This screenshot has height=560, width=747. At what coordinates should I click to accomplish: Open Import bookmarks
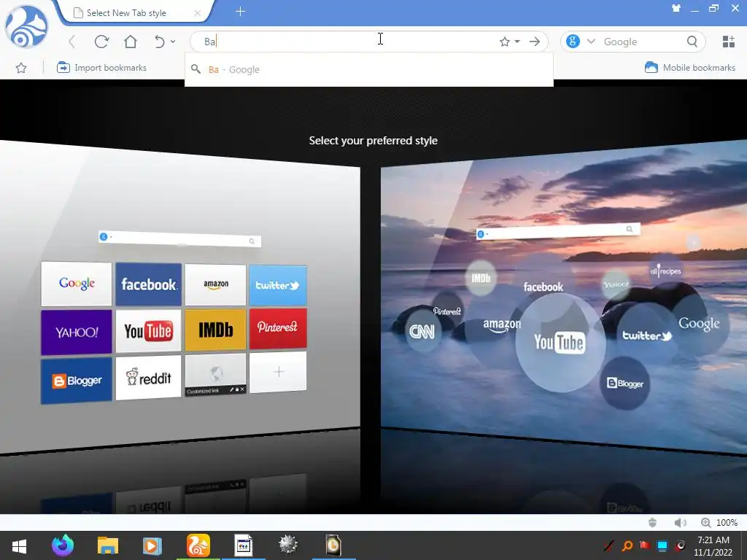pos(101,68)
